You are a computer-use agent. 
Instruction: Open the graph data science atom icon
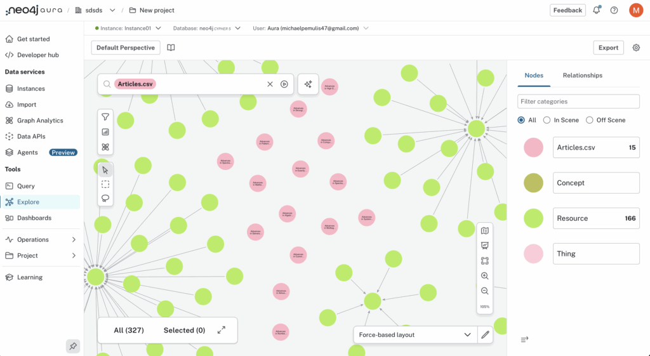coord(105,147)
